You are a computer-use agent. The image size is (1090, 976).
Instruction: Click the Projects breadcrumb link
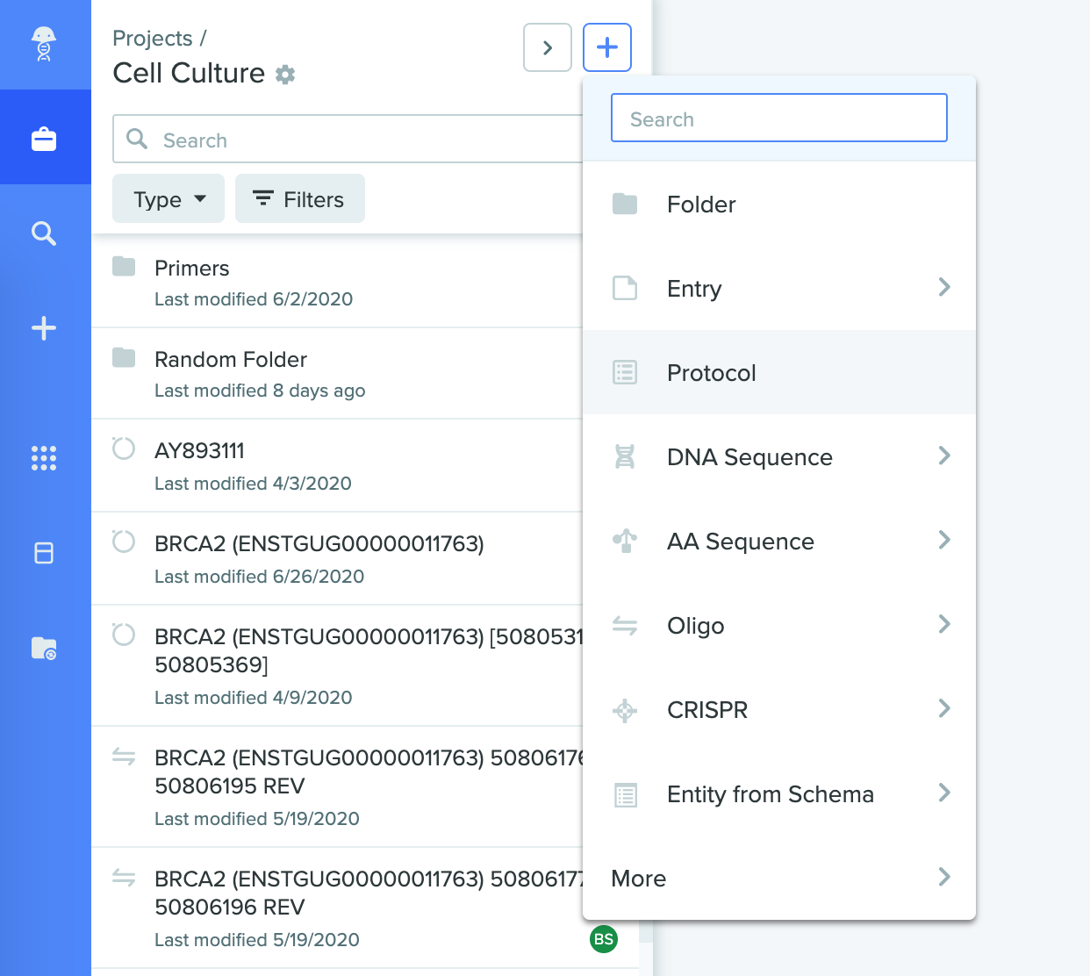click(152, 39)
